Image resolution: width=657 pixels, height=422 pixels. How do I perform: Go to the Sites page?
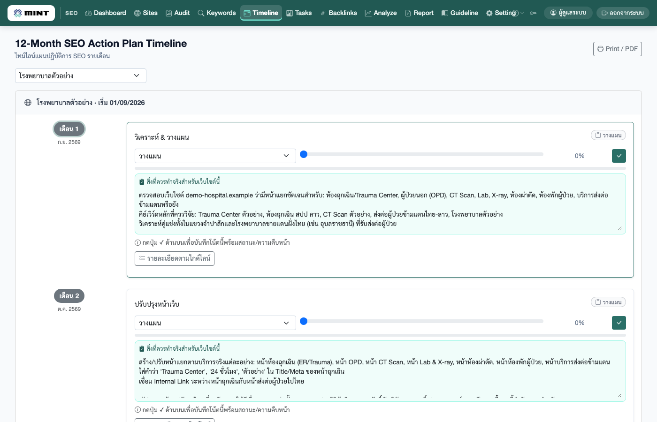[x=146, y=13]
